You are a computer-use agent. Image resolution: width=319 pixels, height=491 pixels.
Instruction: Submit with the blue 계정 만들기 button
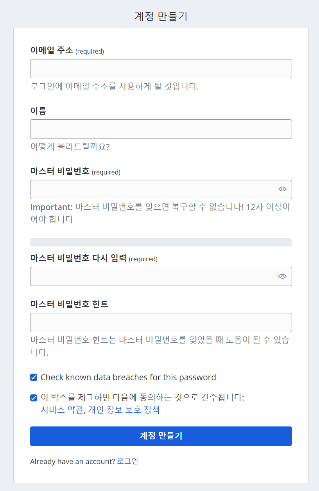pyautogui.click(x=161, y=436)
